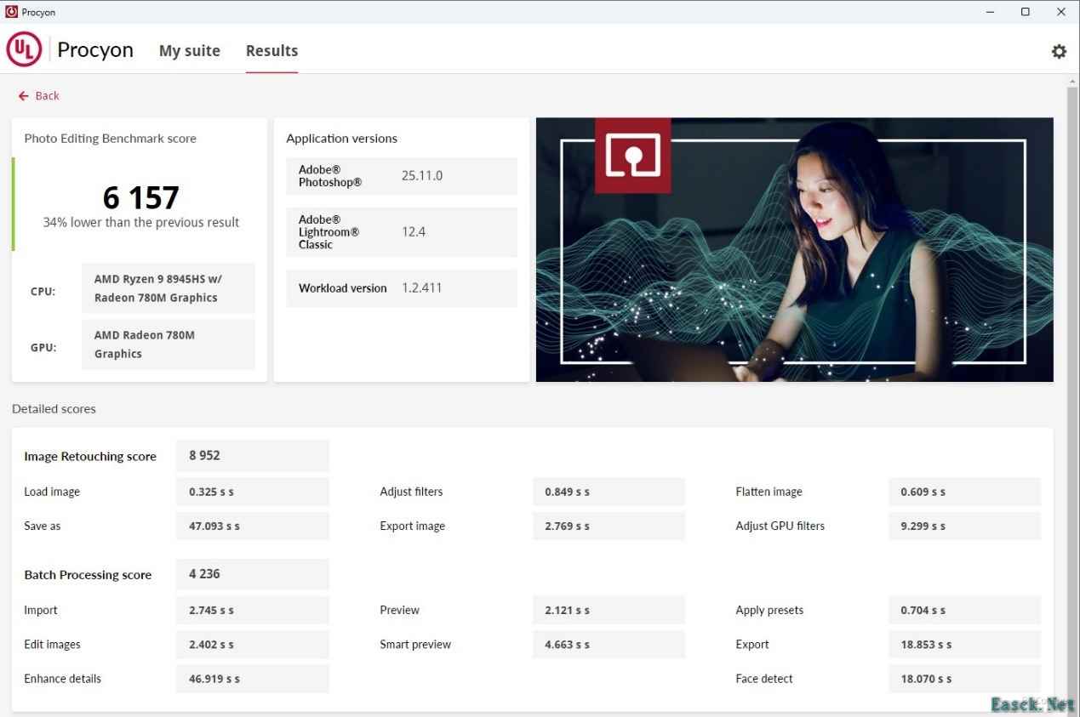Switch to the My suite tab
Screen dimensions: 1080x717
coord(190,51)
